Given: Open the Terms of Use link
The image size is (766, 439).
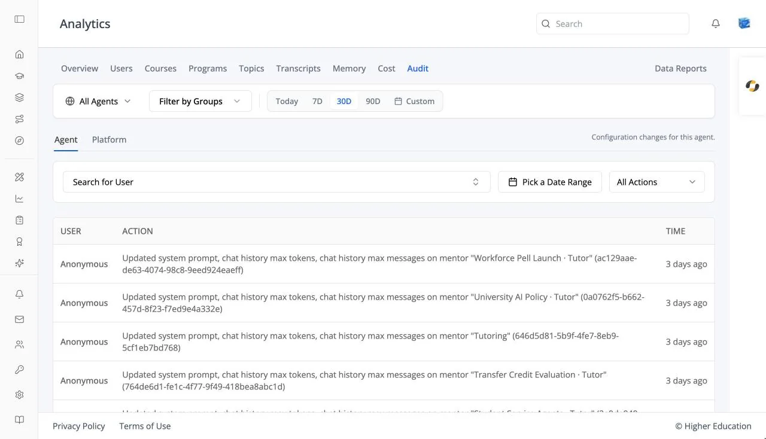Looking at the screenshot, I should (x=145, y=426).
